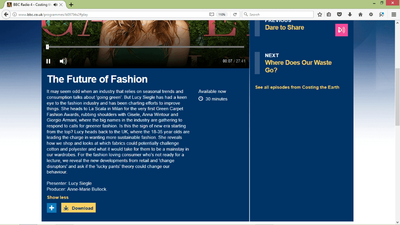
Task: Open Where Does Our Waste Go? episode
Action: (298, 66)
